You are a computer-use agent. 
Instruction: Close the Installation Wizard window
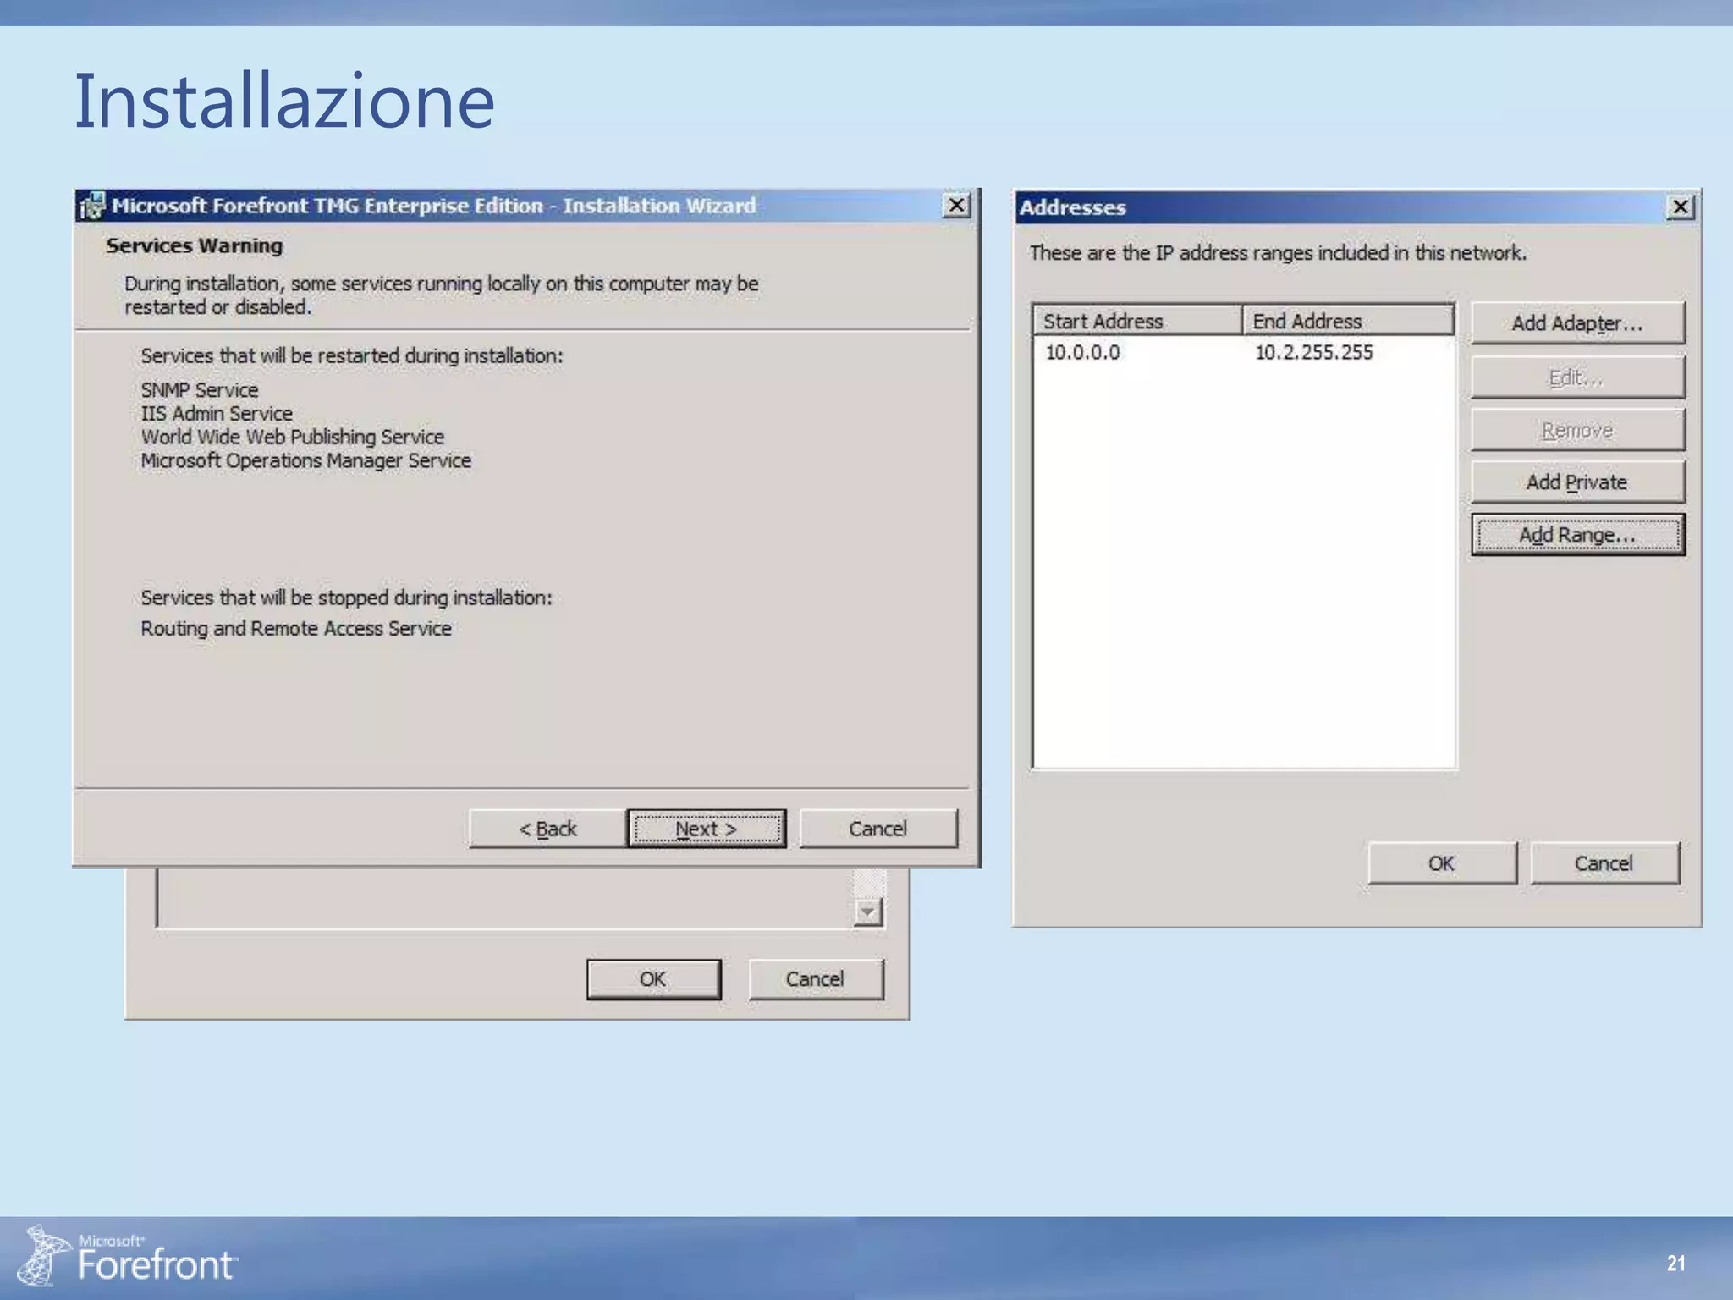click(956, 205)
